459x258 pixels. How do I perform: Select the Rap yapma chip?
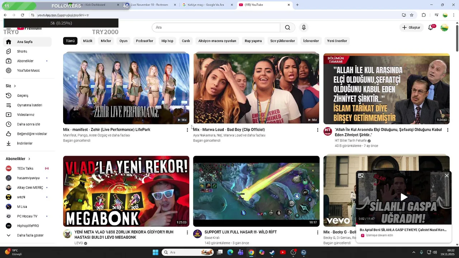click(x=253, y=41)
